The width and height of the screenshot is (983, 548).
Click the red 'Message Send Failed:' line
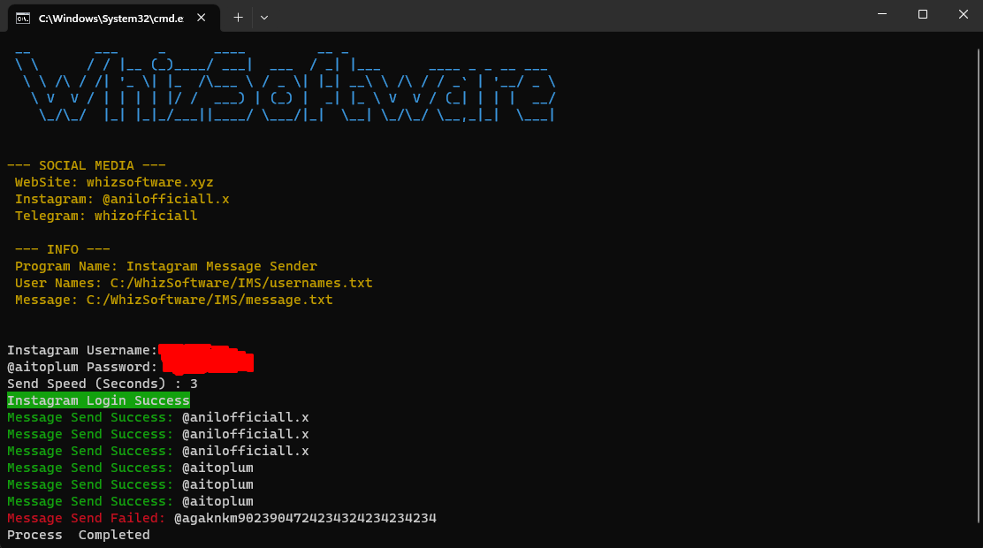click(222, 519)
